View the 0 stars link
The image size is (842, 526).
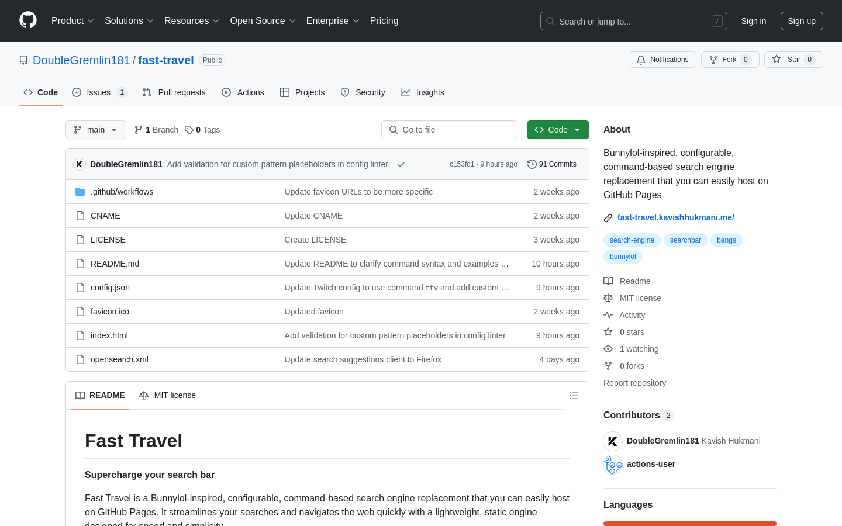click(624, 332)
